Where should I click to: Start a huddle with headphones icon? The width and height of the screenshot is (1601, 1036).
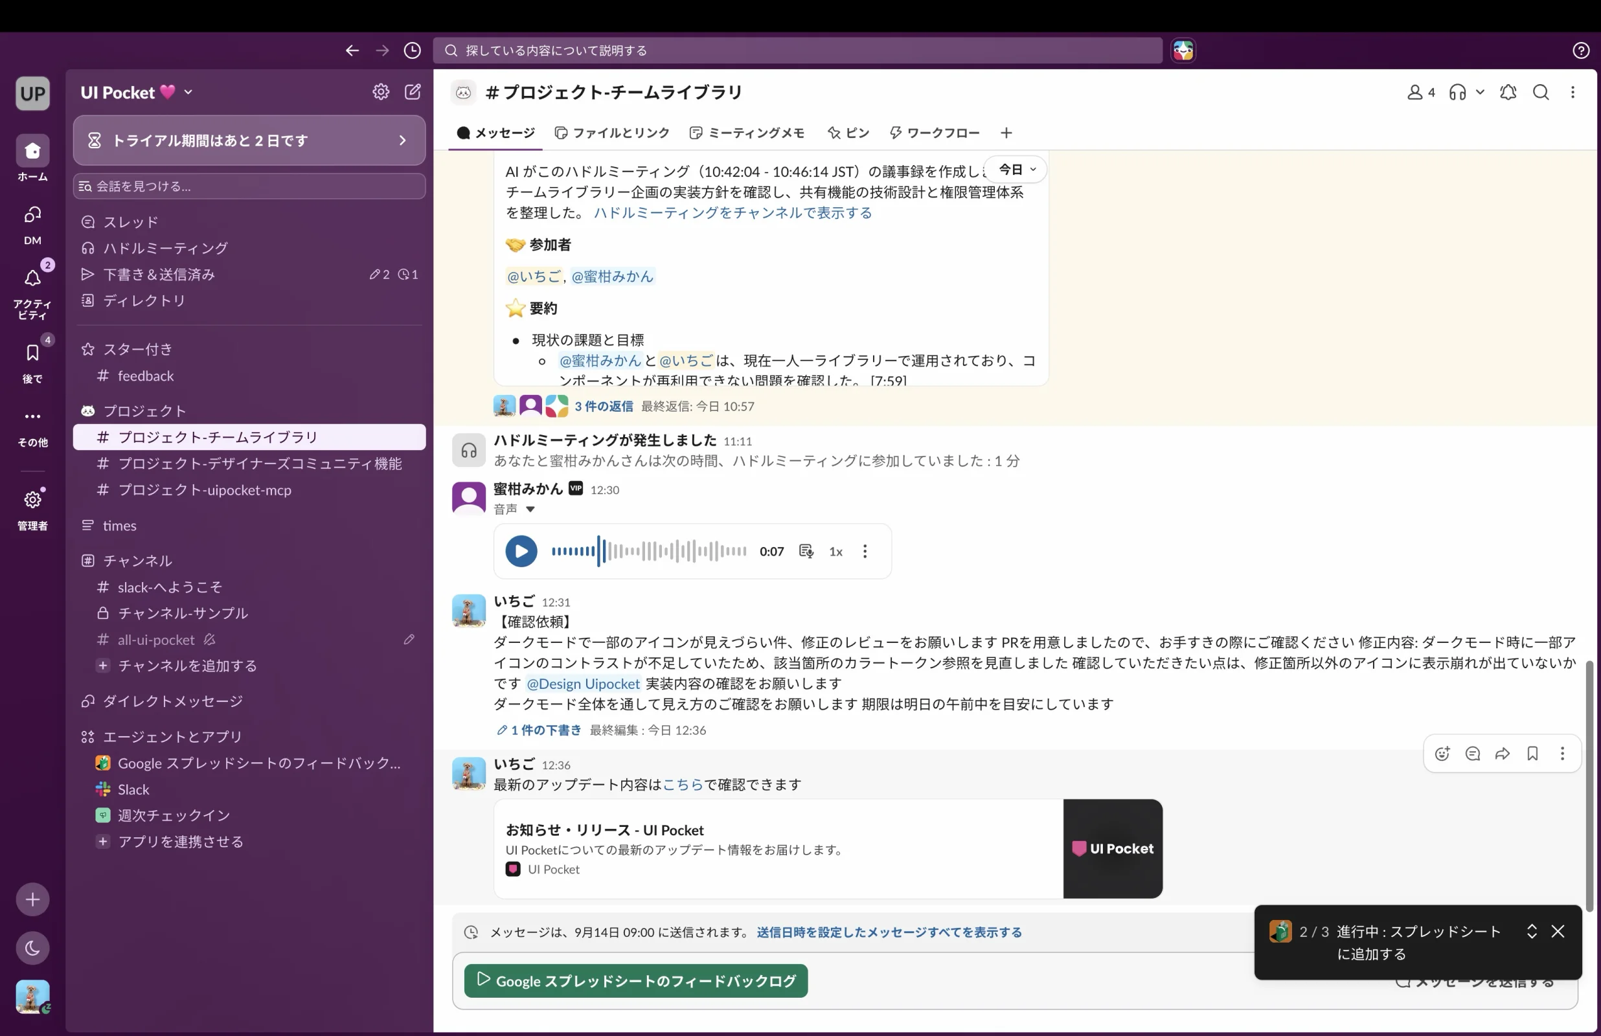pyautogui.click(x=1457, y=92)
